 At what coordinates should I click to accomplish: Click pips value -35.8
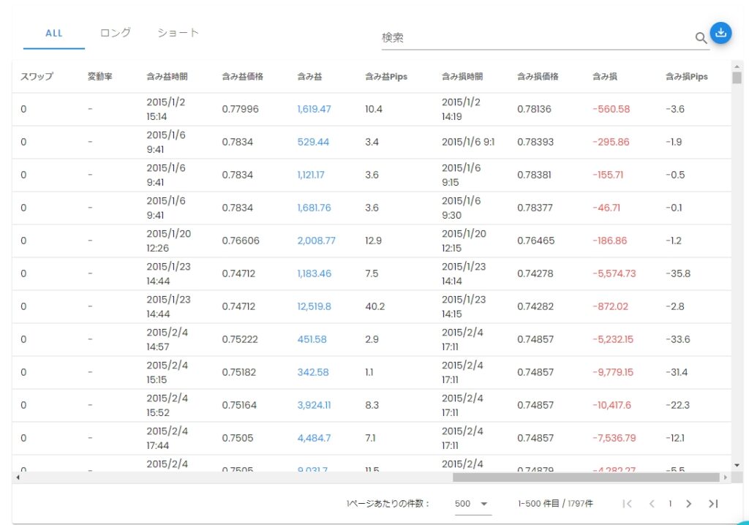pos(678,273)
